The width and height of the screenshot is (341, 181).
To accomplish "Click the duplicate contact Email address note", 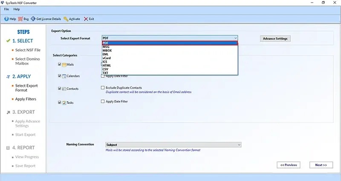I will click(x=148, y=92).
